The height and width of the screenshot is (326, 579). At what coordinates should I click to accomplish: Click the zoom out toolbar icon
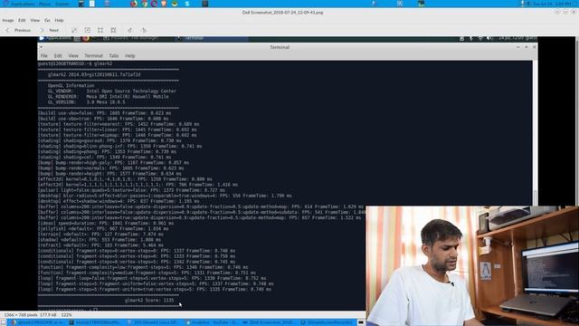point(88,30)
